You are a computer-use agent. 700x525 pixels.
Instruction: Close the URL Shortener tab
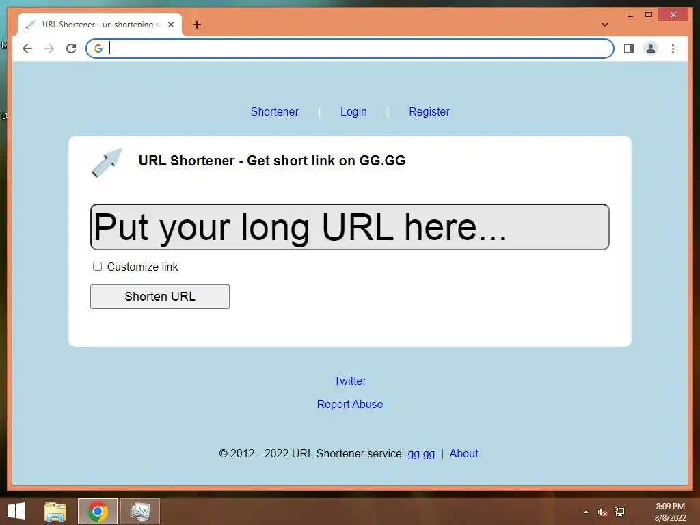(x=170, y=25)
